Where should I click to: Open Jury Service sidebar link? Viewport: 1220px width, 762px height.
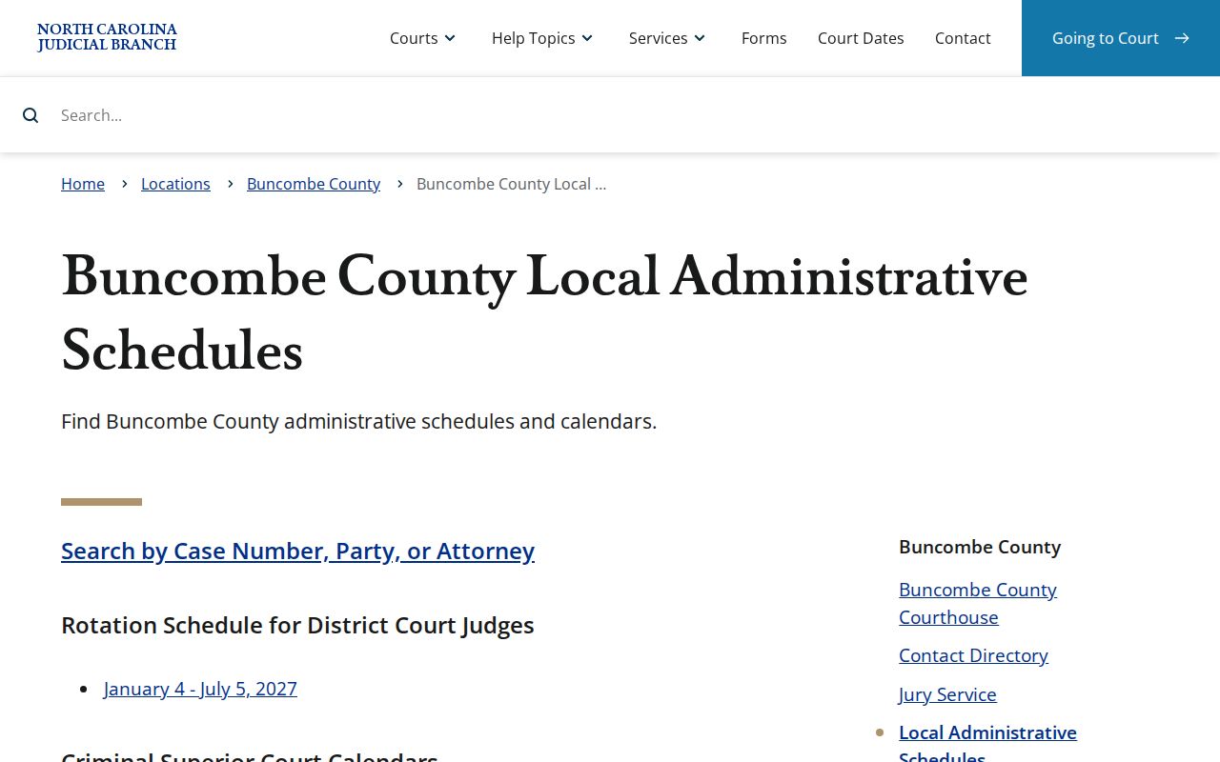coord(947,694)
